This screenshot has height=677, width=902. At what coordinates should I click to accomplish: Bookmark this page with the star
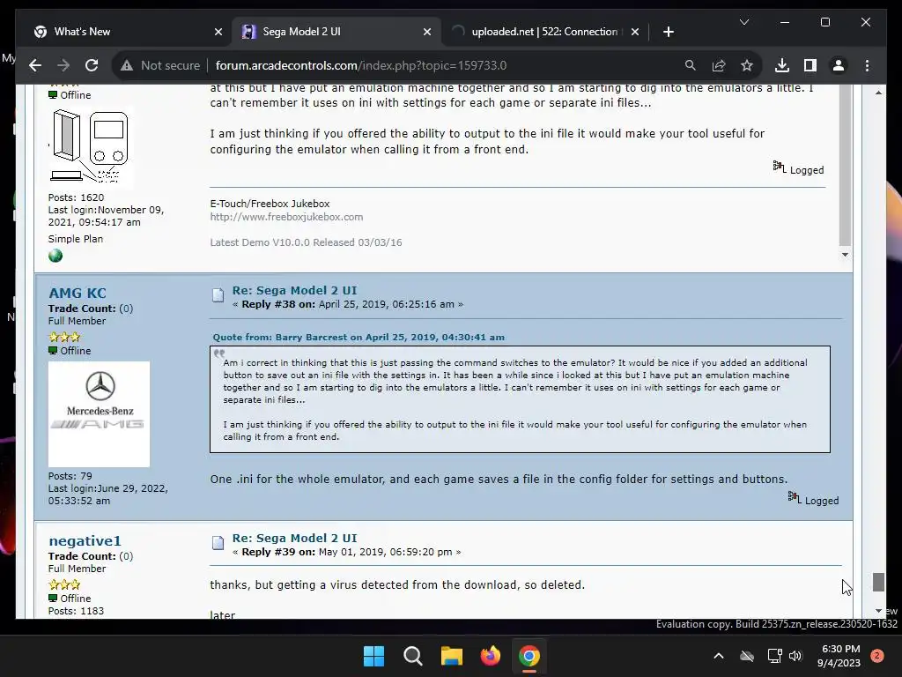[747, 65]
